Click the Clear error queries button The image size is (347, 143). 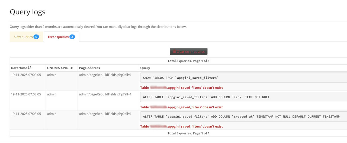[189, 51]
